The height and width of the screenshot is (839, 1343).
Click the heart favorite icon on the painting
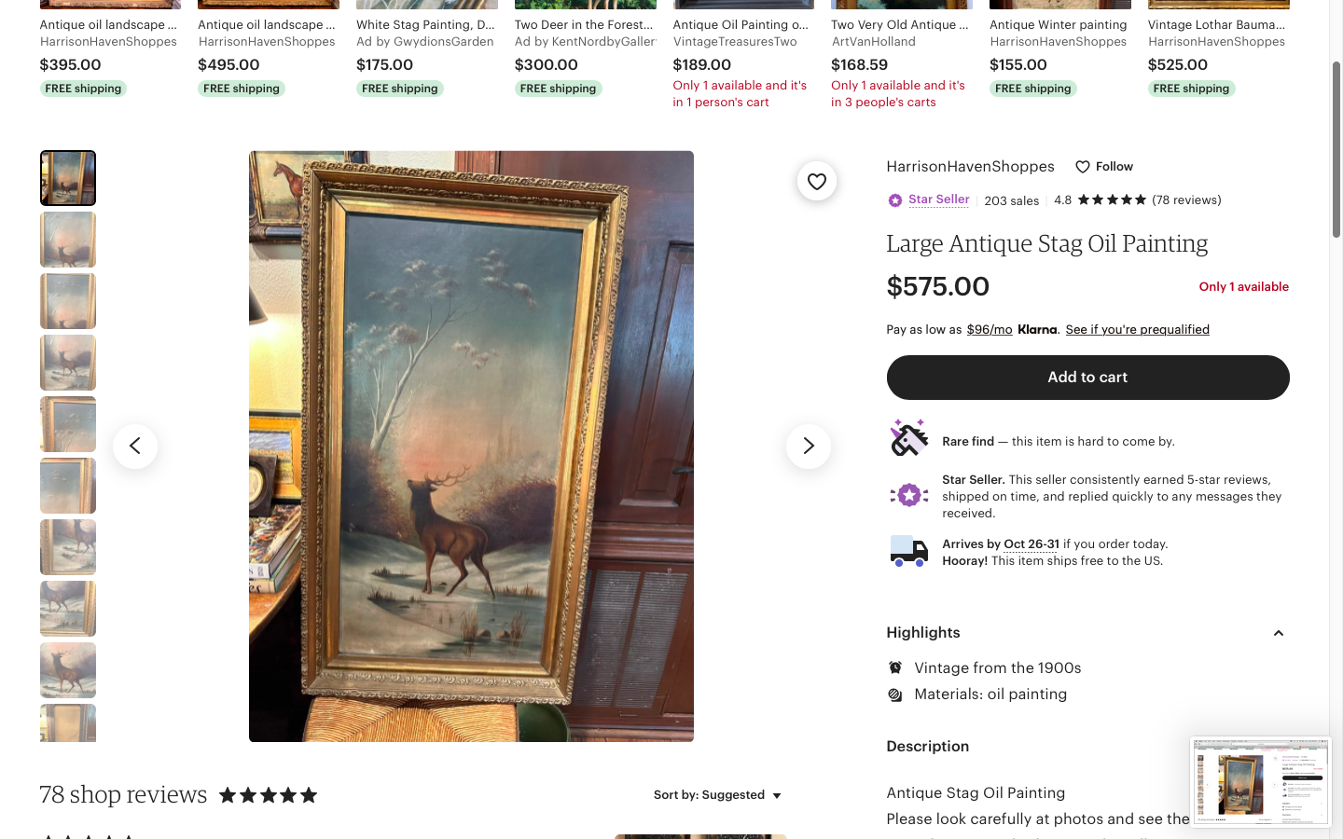pos(816,181)
